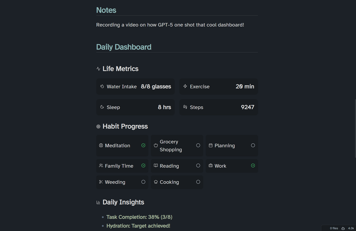Image resolution: width=356 pixels, height=231 pixels.
Task: Click the Reading book icon
Action: point(156,166)
